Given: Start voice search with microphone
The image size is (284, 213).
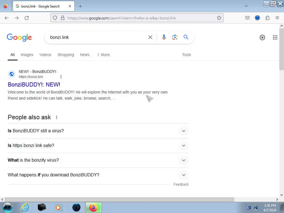Looking at the screenshot, I should (x=164, y=37).
